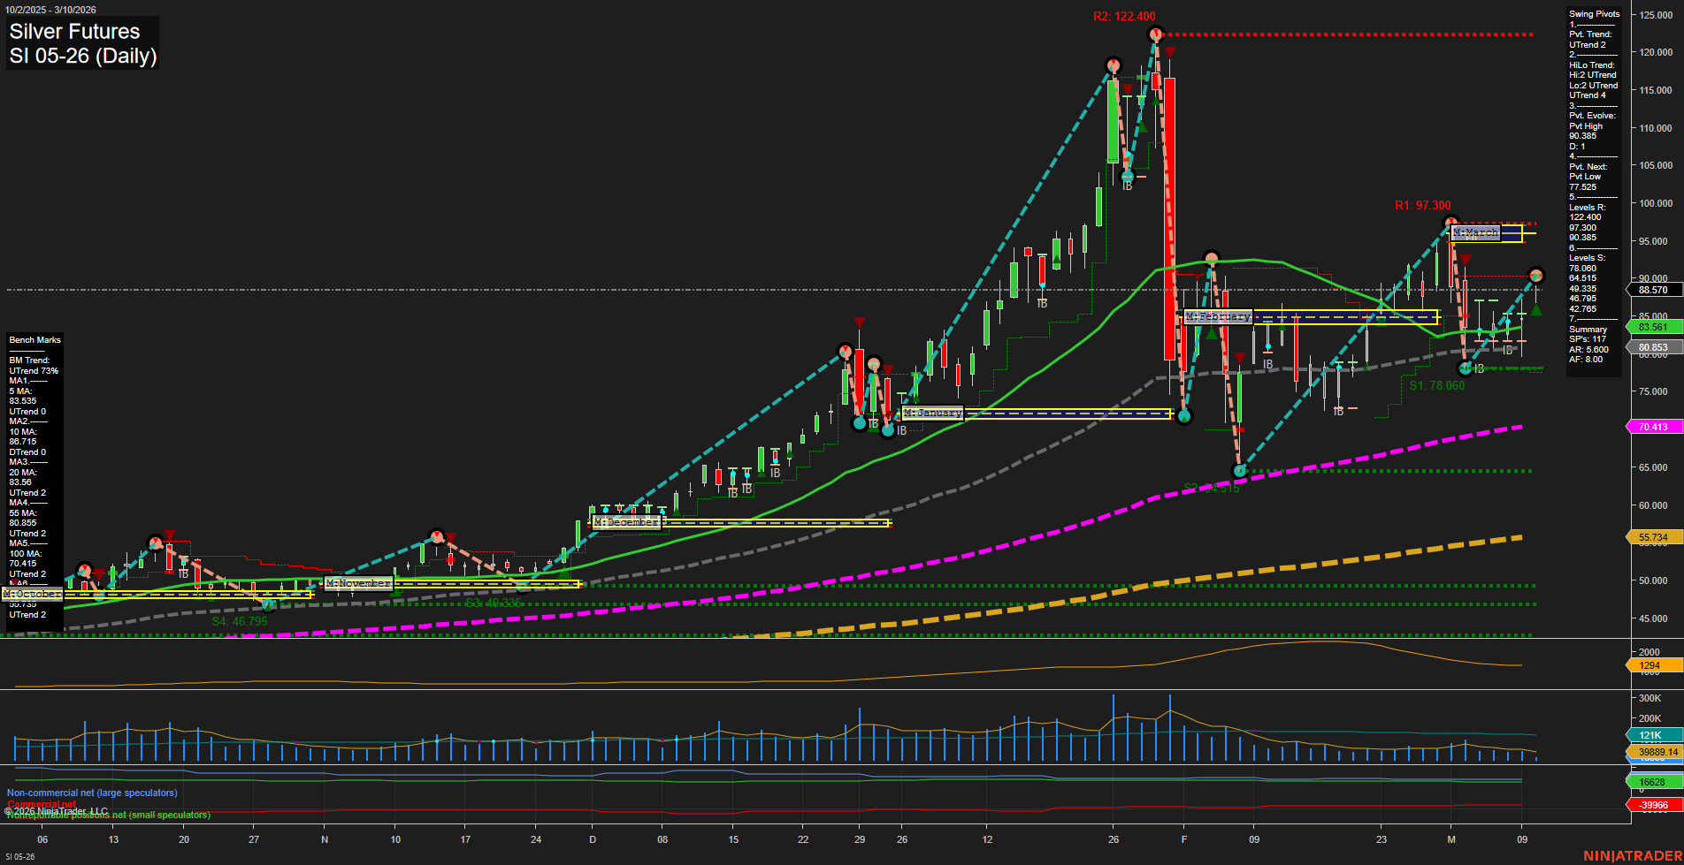Select the red sell arrow above the March high

[1464, 259]
